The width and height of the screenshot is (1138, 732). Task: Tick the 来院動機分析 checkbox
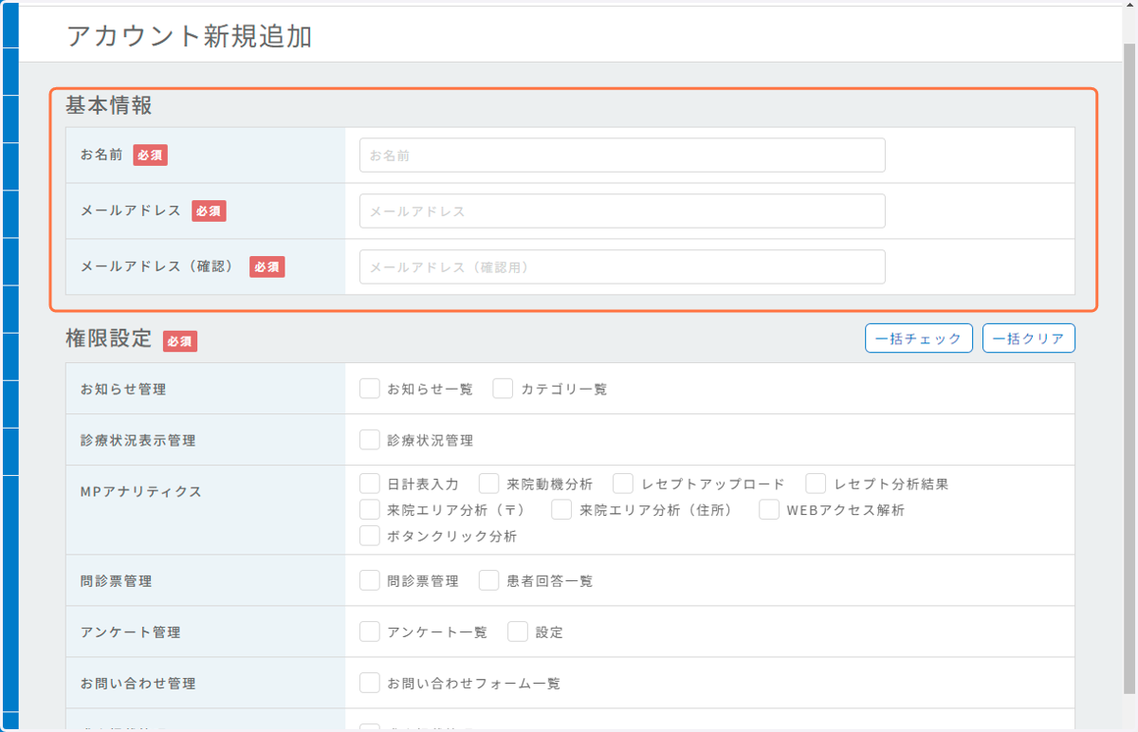click(x=488, y=484)
